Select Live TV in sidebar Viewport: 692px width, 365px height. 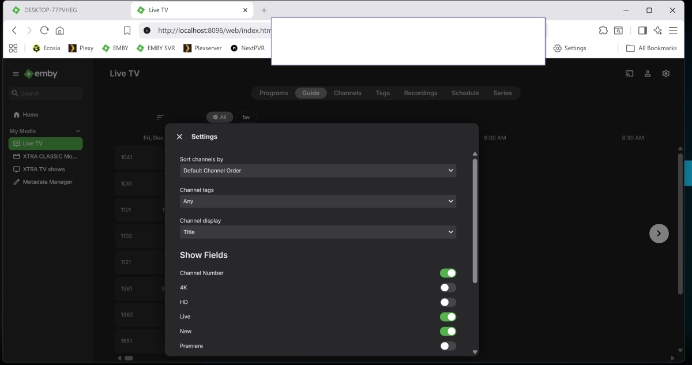click(46, 144)
